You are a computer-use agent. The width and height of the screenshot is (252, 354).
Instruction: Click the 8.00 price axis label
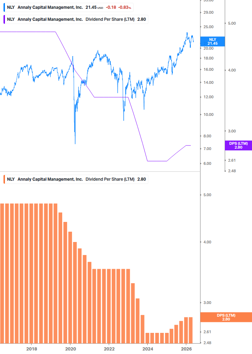207,136
